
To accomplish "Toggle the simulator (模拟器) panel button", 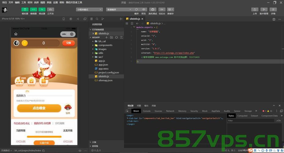I will pyautogui.click(x=25, y=9).
